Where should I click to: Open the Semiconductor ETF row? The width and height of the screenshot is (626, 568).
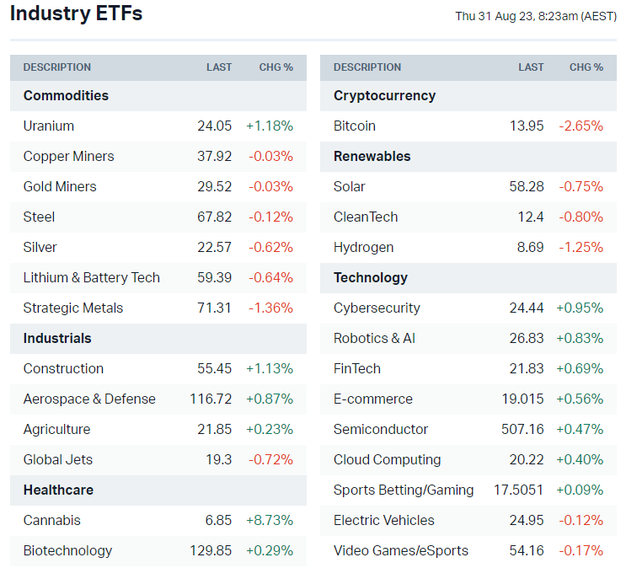[381, 429]
